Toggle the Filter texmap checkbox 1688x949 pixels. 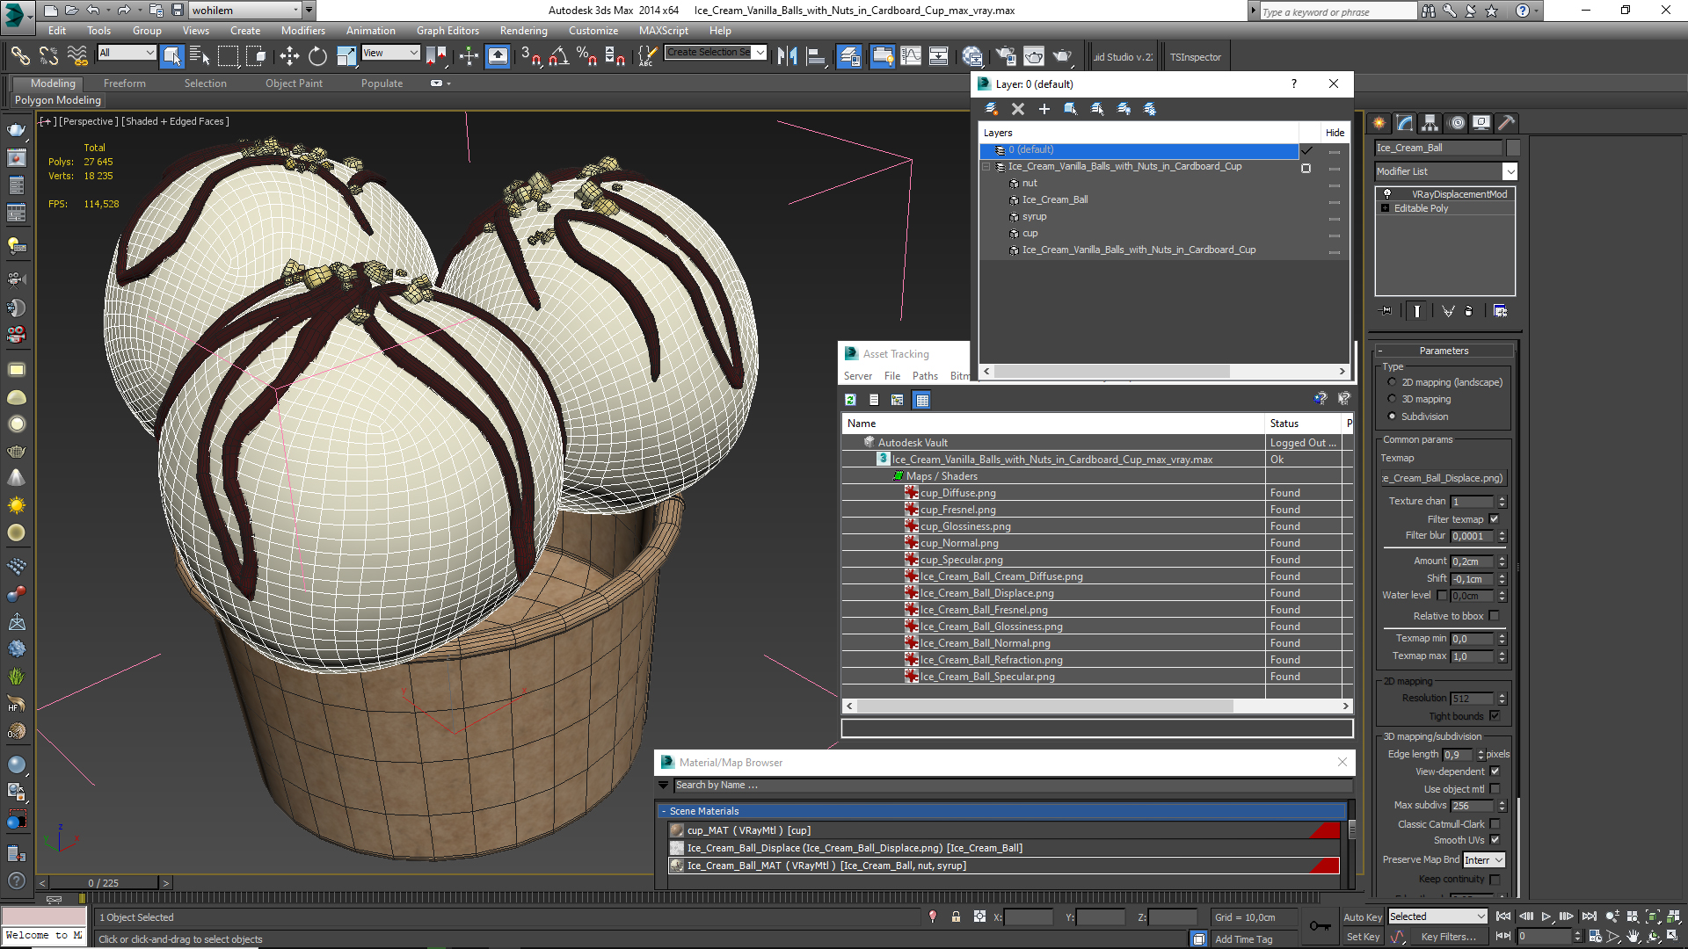coord(1494,519)
